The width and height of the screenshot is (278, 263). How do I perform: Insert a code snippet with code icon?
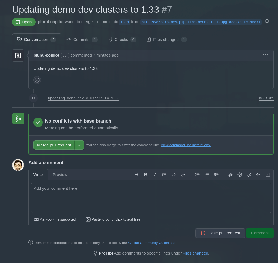(174, 175)
